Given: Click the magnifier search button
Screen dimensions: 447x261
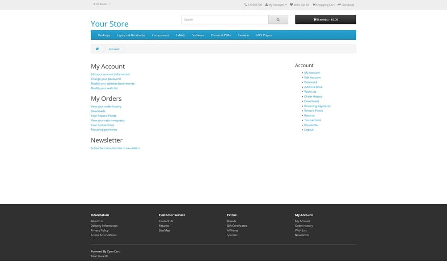Looking at the screenshot, I should click(x=278, y=20).
